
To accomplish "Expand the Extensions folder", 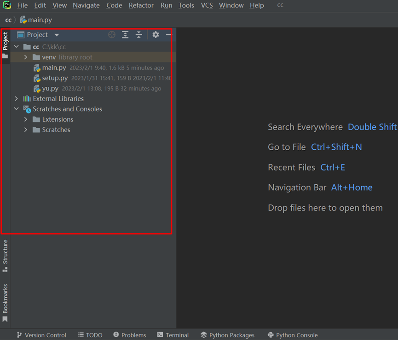I will point(26,119).
